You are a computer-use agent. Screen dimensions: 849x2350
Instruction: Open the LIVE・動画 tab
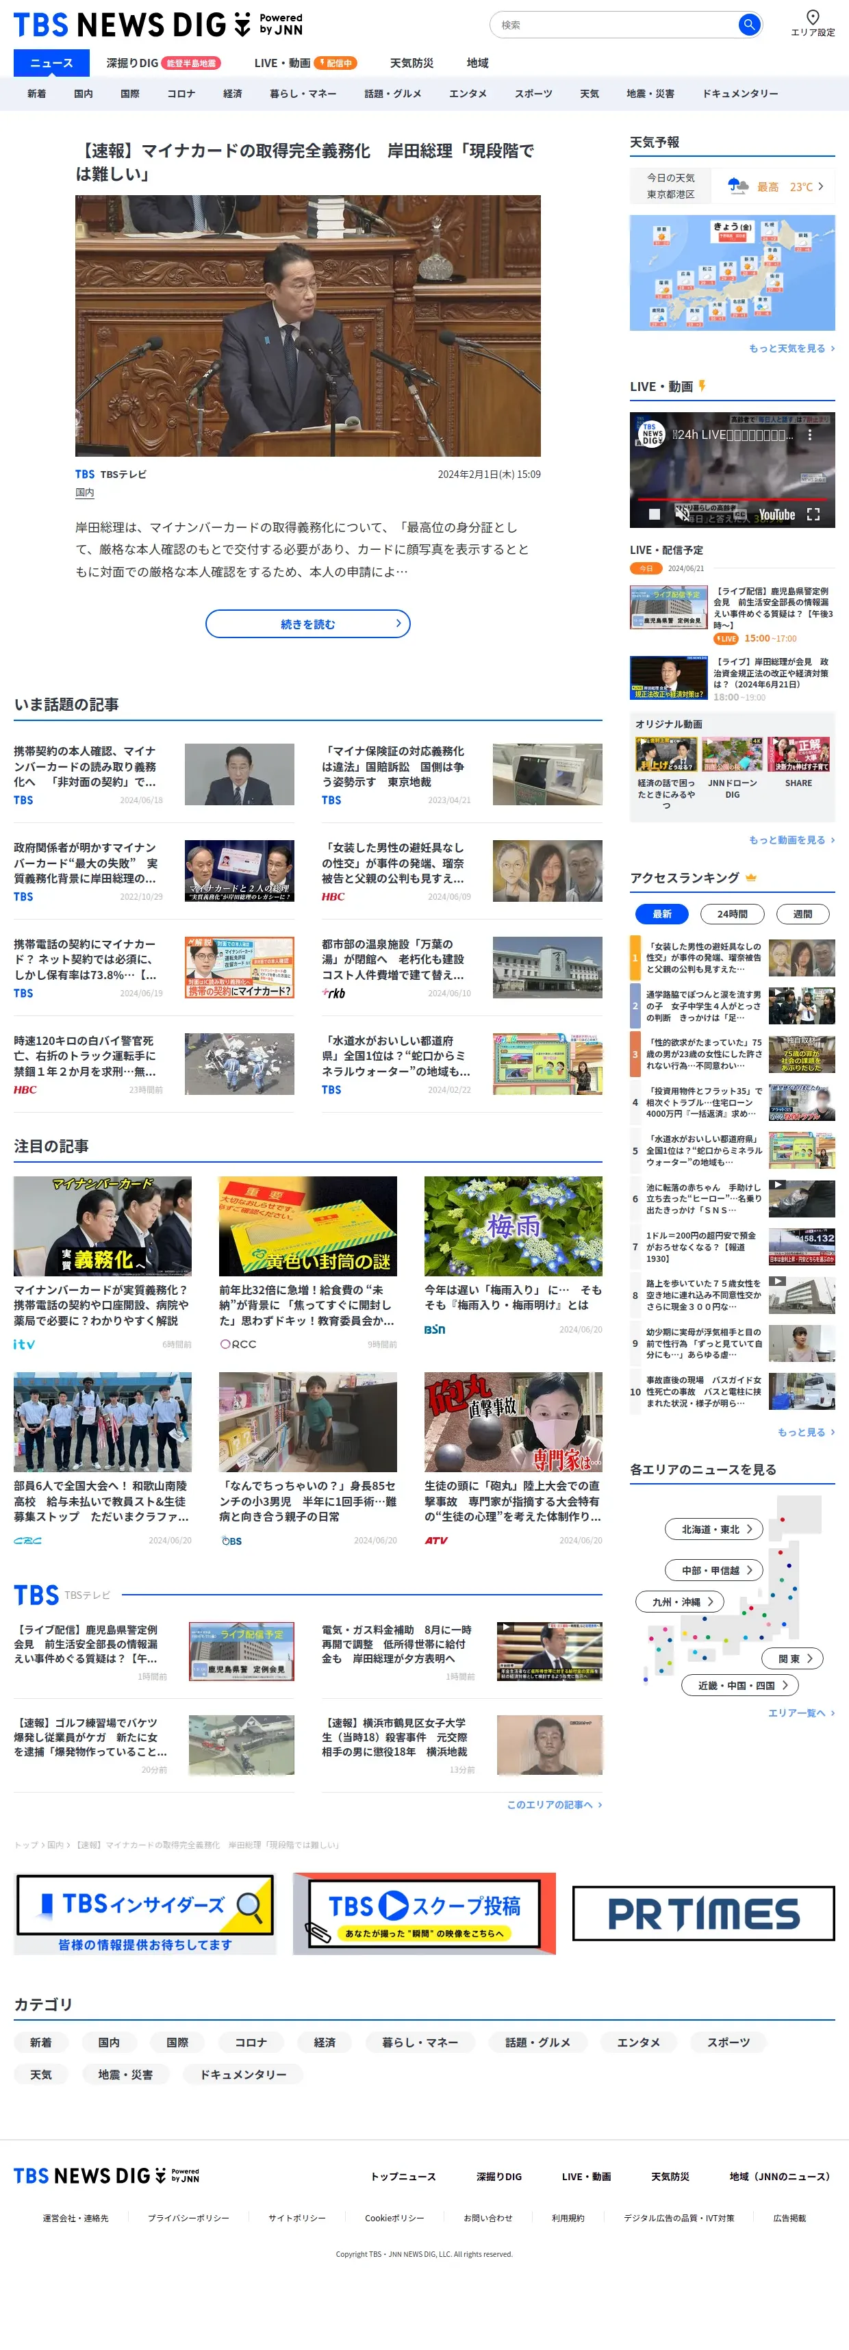tap(305, 63)
